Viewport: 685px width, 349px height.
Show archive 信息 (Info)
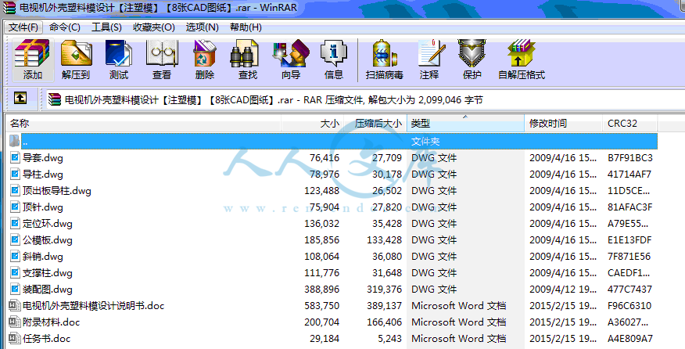coord(333,60)
